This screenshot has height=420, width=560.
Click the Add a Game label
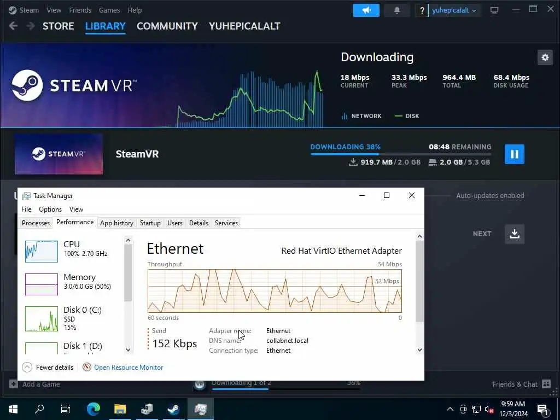point(41,384)
